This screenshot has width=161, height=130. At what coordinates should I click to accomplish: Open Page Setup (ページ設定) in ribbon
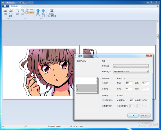pos(10,13)
